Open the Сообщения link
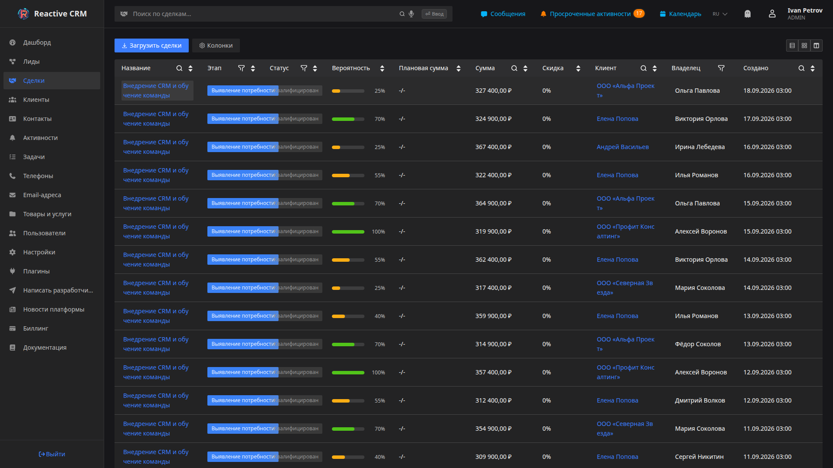833x468 pixels. (x=503, y=14)
